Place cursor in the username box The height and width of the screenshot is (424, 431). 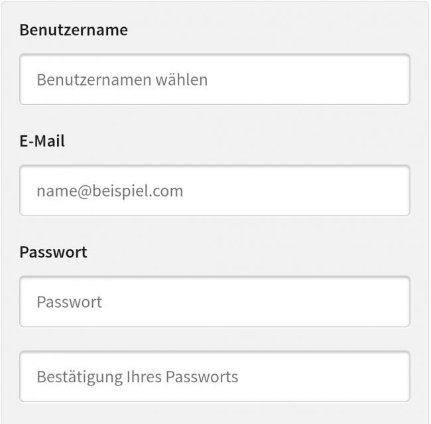(x=215, y=80)
